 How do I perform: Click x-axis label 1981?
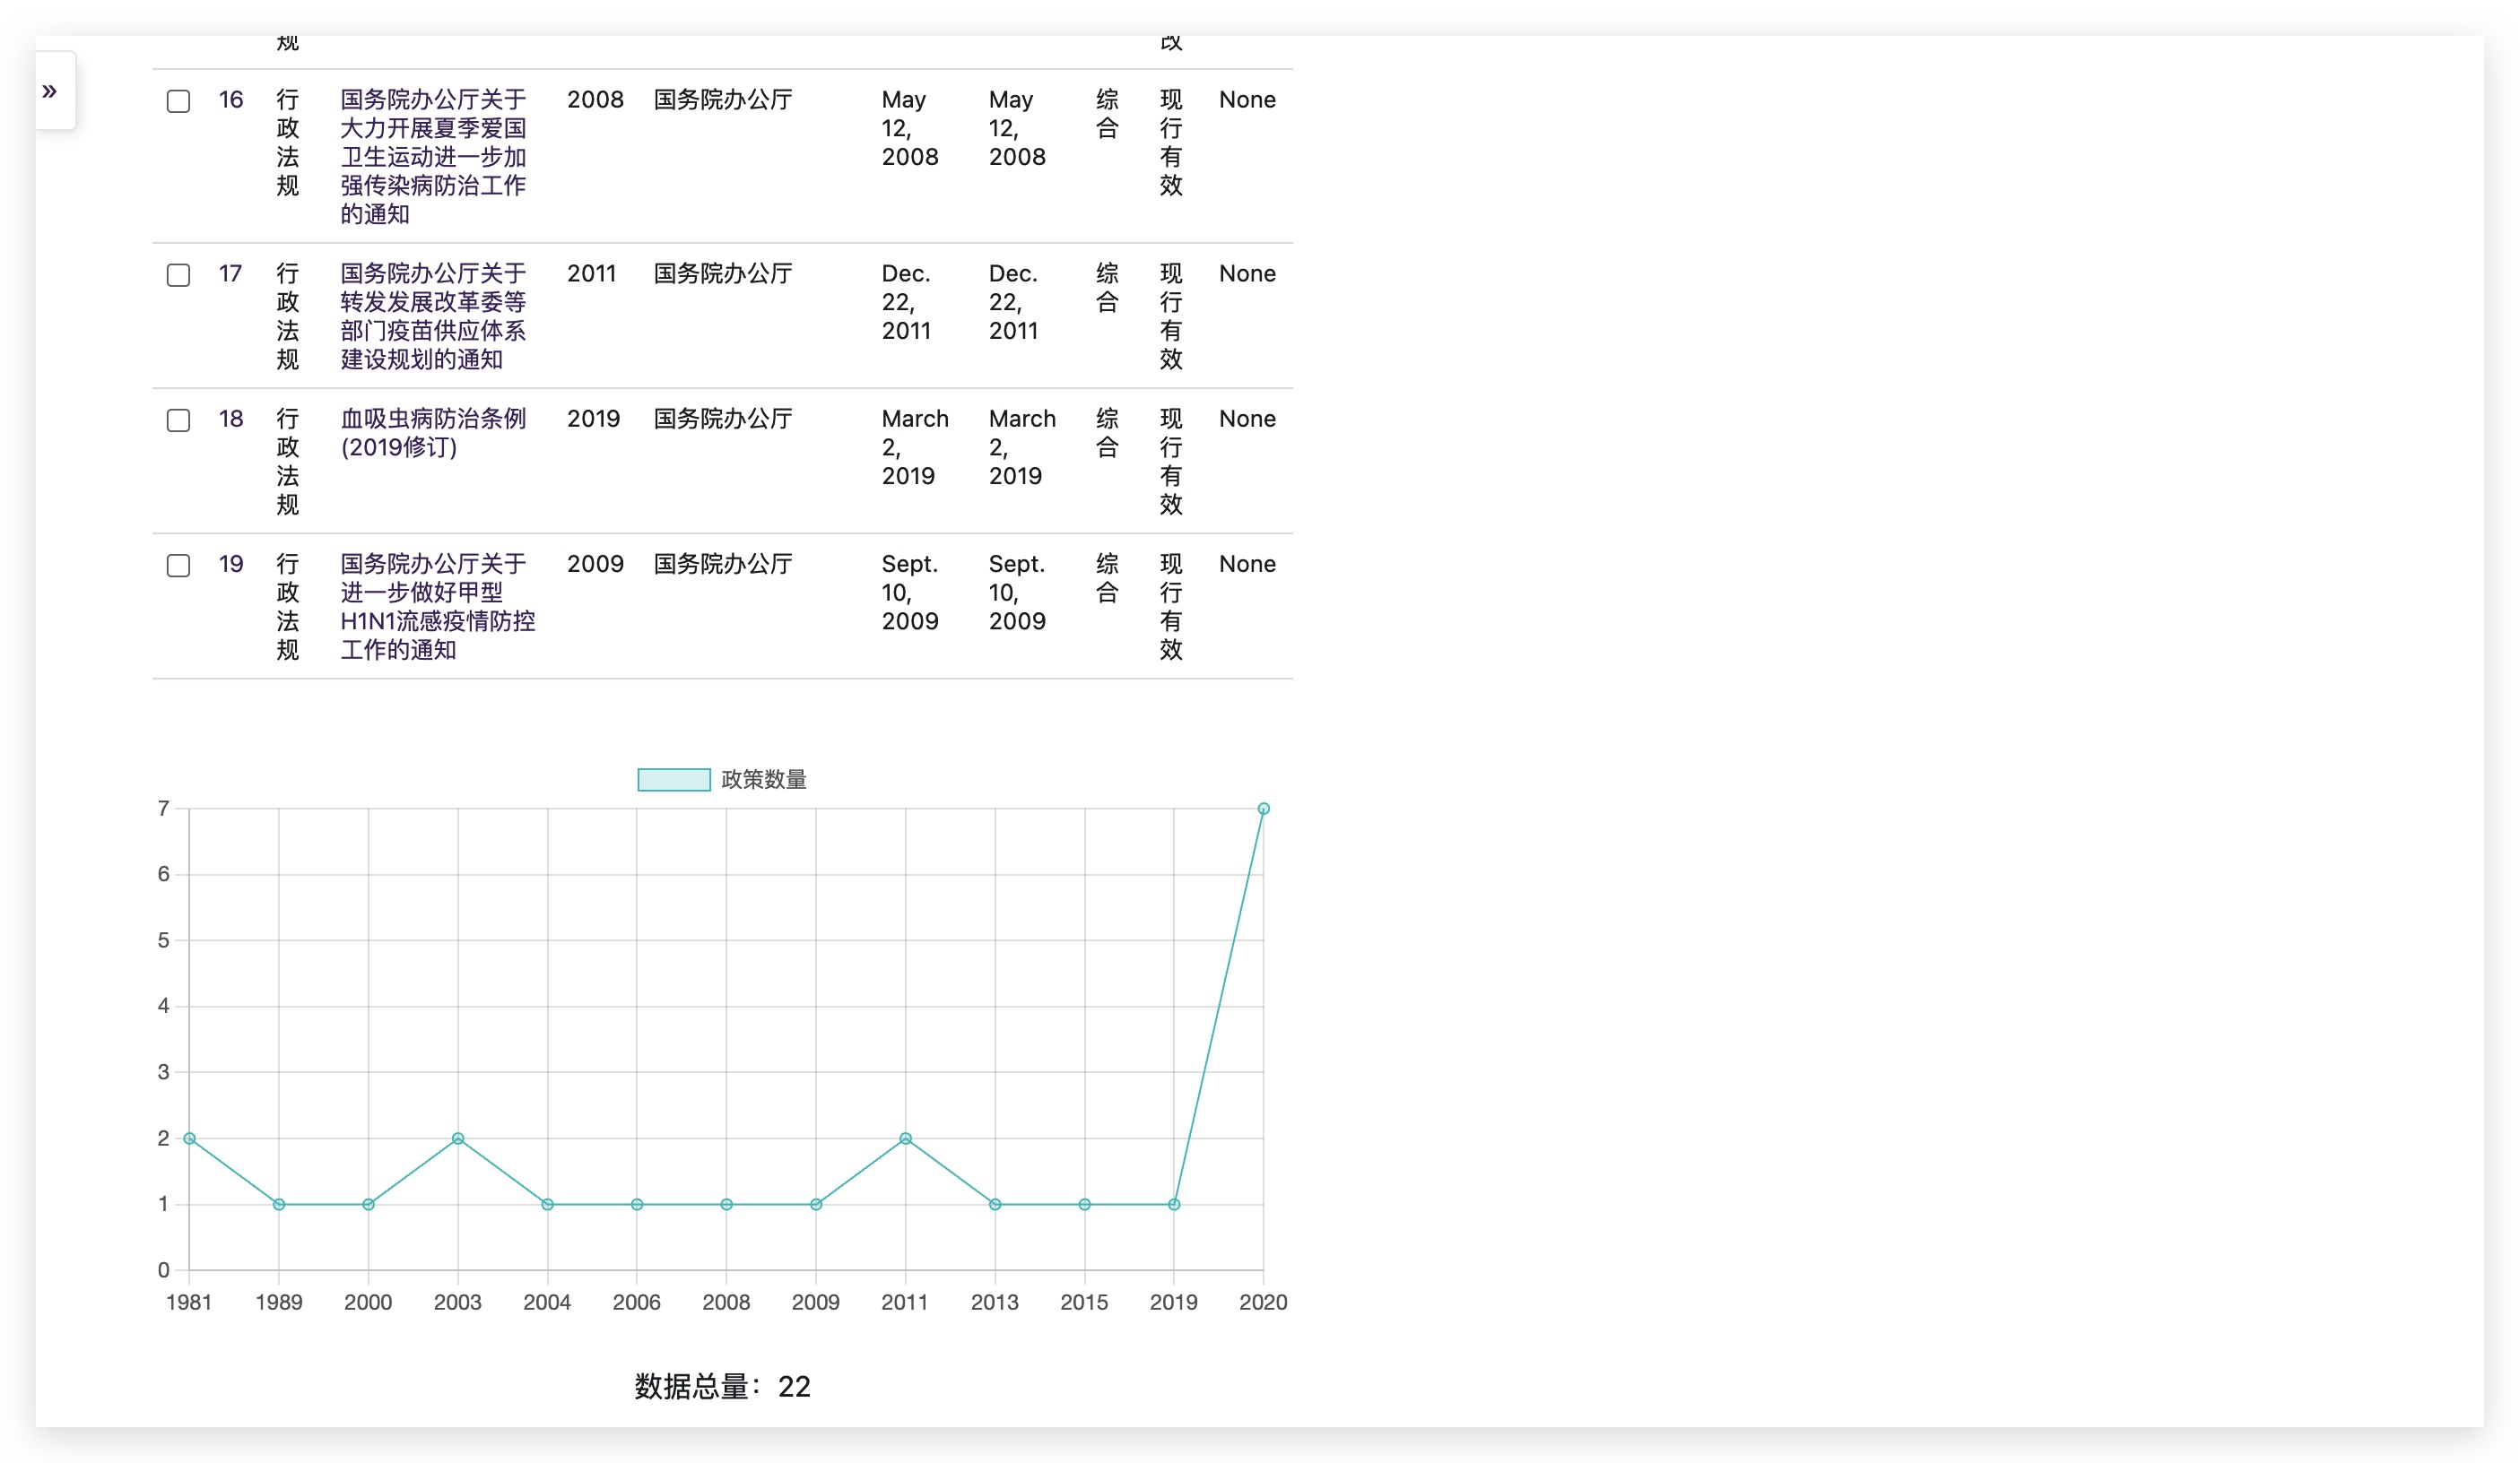pyautogui.click(x=189, y=1303)
